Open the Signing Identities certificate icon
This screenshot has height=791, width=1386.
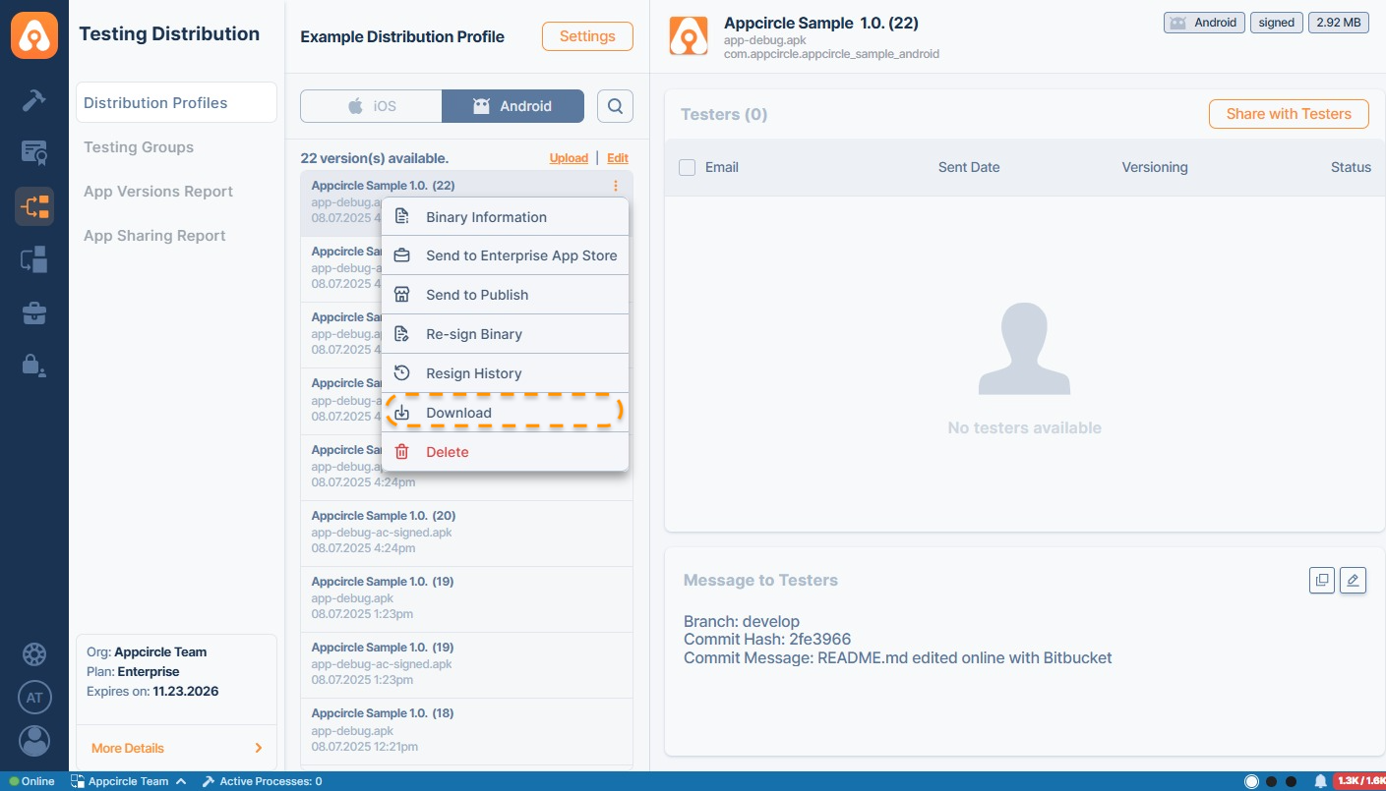coord(34,152)
